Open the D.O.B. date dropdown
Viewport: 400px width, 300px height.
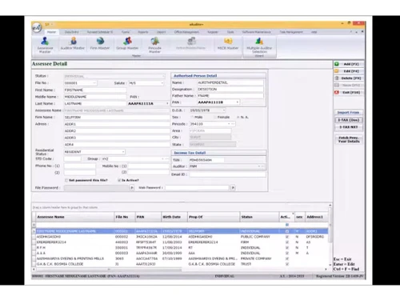click(x=224, y=110)
